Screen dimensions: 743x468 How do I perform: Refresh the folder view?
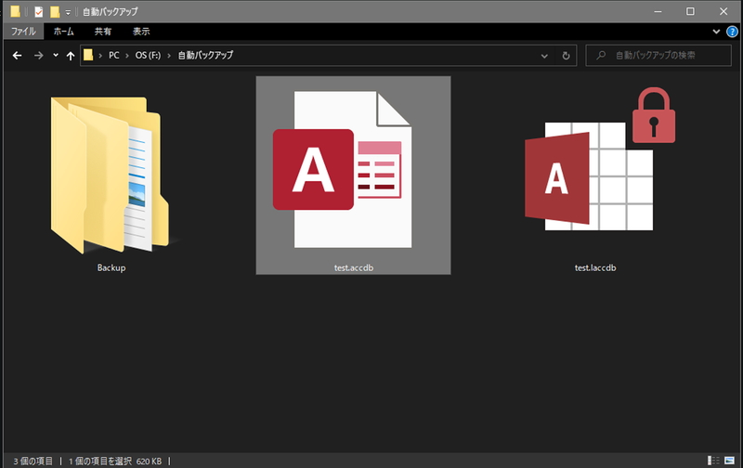tap(566, 56)
